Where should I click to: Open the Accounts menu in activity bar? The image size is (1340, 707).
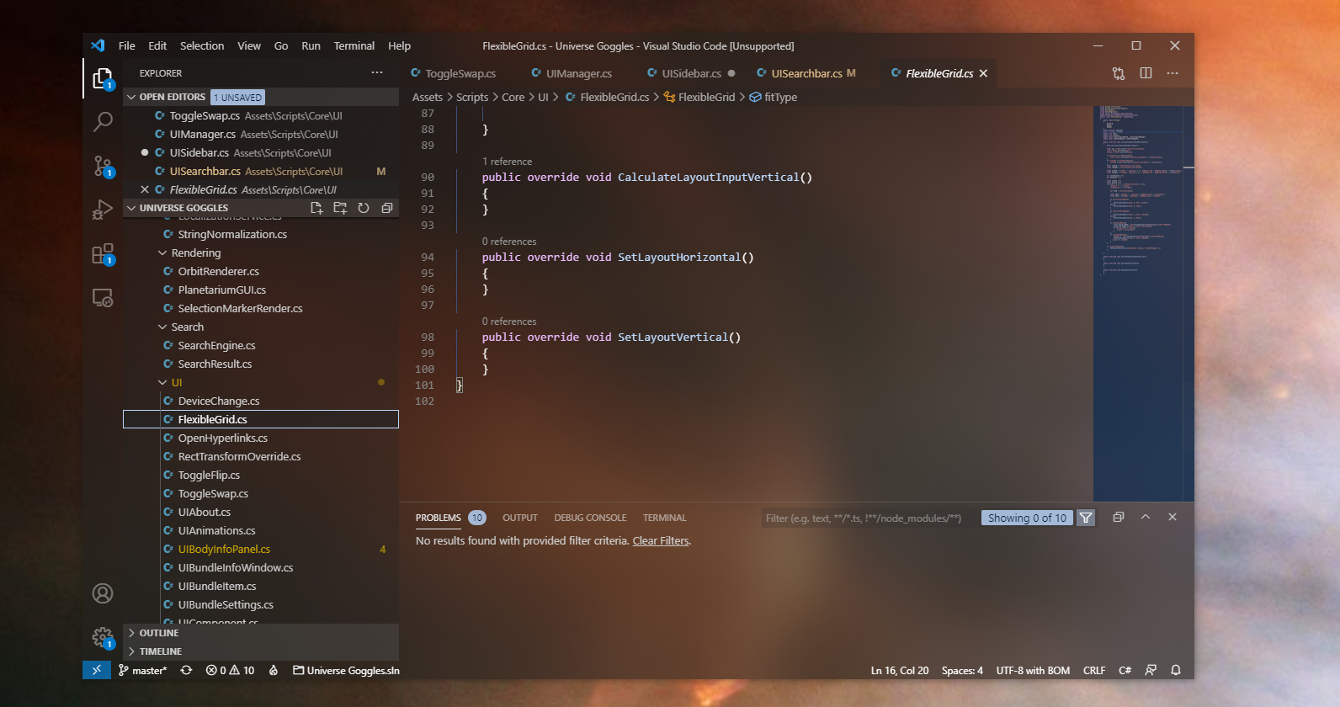point(103,593)
